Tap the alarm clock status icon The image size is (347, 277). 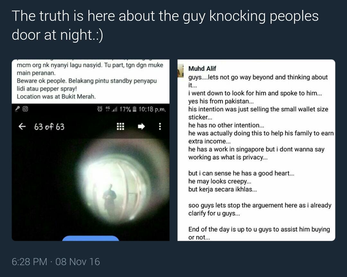point(100,109)
